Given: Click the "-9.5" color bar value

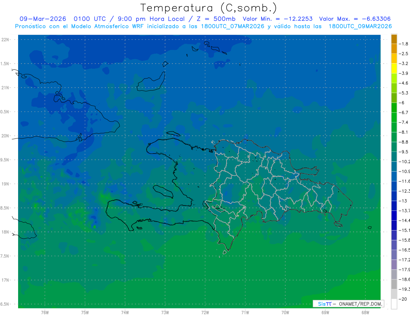Looking at the screenshot, I should 404,151.
